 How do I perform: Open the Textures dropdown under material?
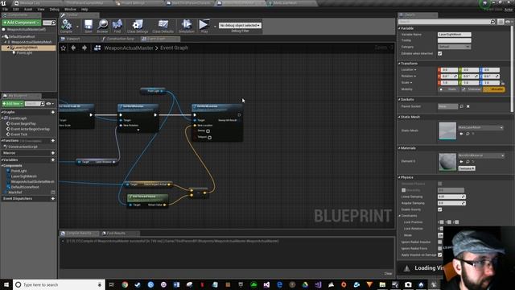click(467, 168)
